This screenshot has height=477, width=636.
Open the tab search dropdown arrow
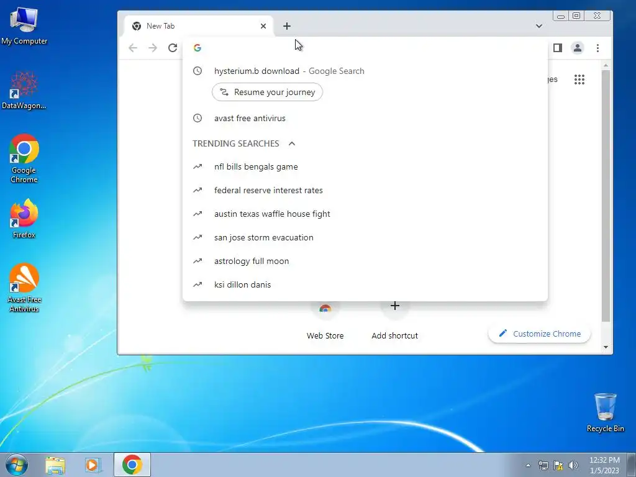(538, 26)
